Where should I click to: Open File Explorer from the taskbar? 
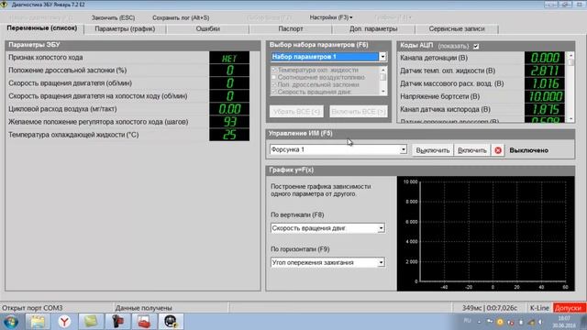coord(38,322)
